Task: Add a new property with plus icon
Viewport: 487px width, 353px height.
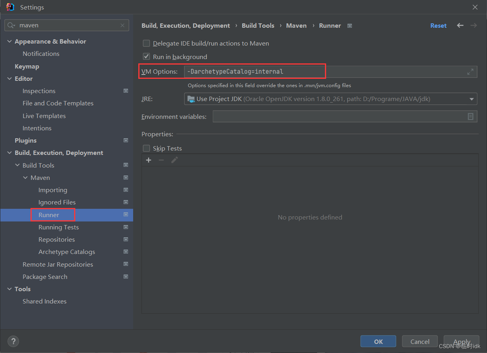Action: click(x=149, y=160)
